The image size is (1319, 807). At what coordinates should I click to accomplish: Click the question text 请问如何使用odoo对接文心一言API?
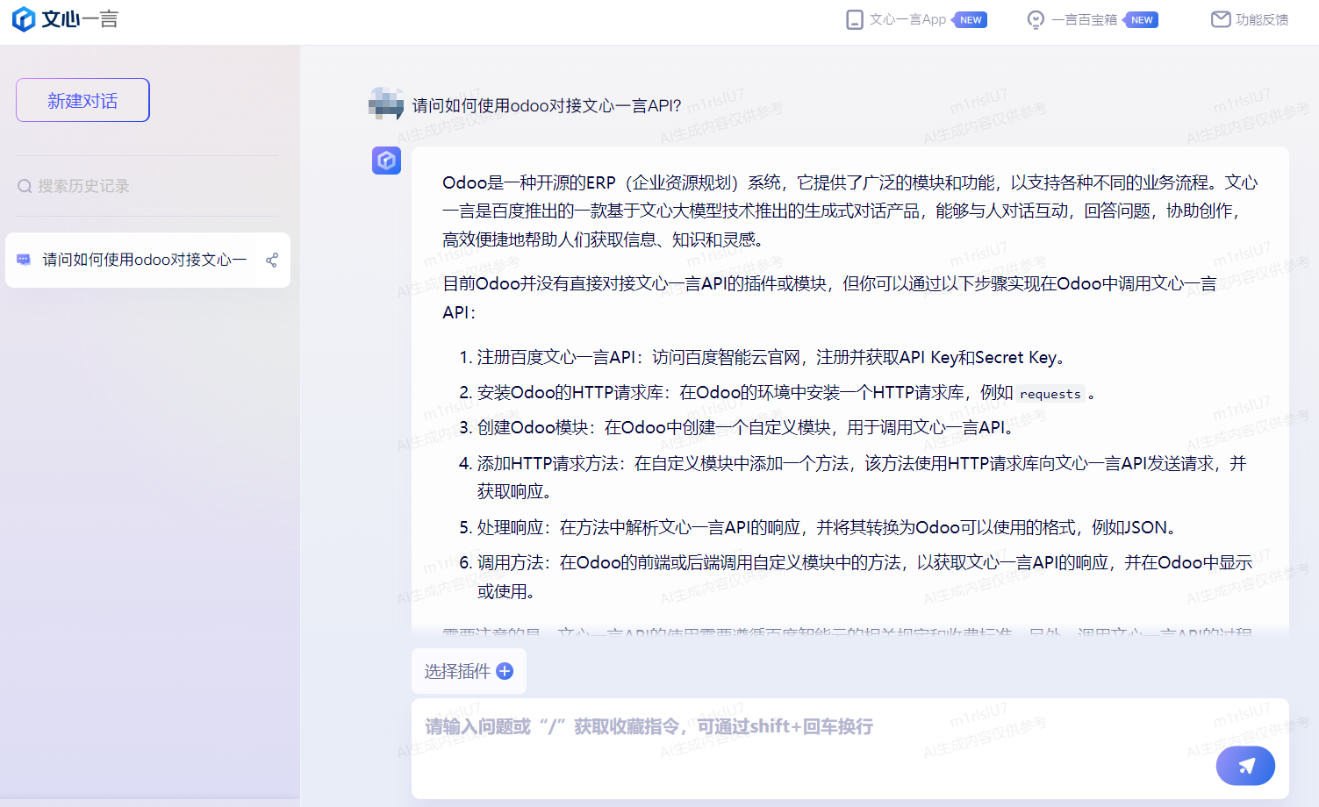point(547,105)
